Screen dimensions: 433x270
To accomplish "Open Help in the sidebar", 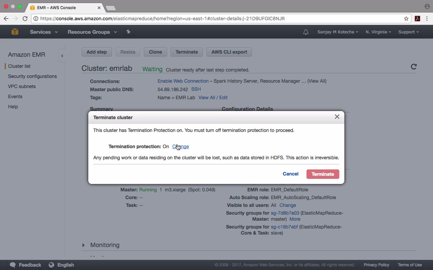I will coord(13,107).
